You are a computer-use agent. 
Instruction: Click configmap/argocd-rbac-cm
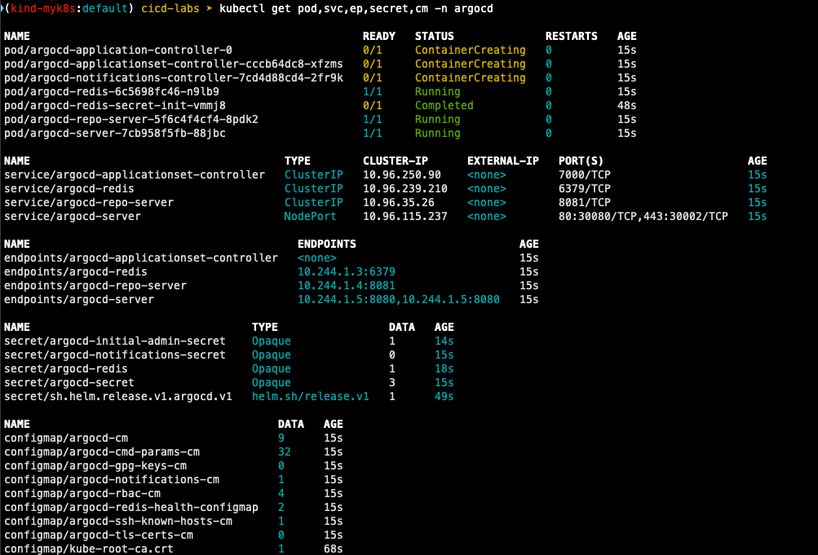82,494
